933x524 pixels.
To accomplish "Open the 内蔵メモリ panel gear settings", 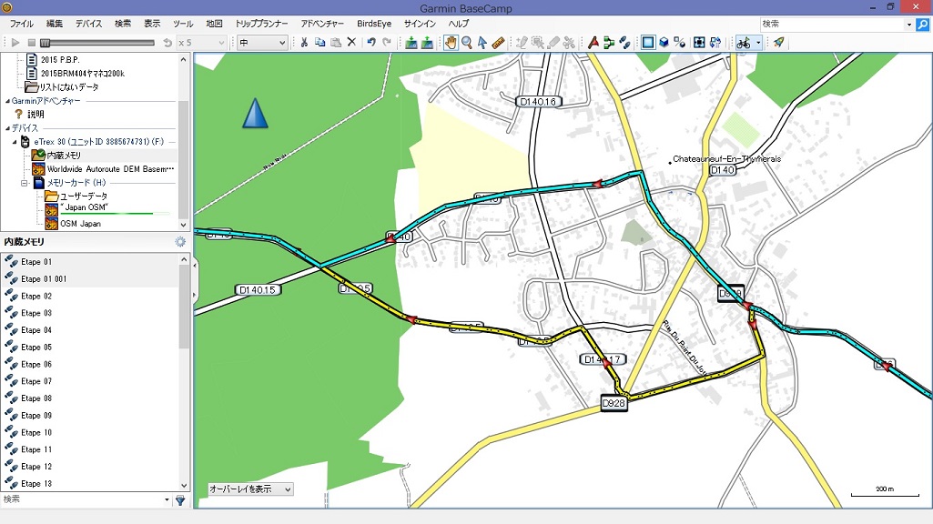I will 180,241.
